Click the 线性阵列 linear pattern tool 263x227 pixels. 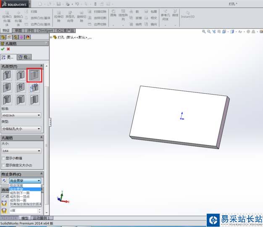[123, 15]
